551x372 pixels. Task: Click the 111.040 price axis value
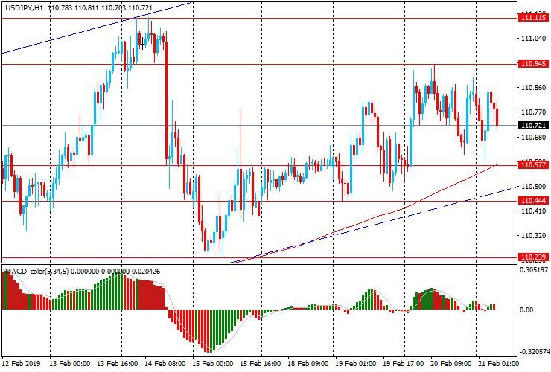tap(533, 38)
